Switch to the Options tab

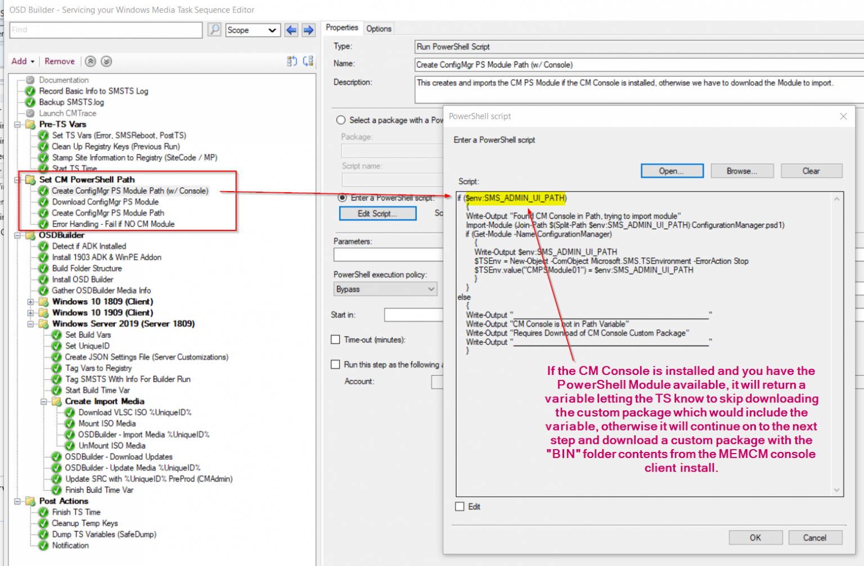pyautogui.click(x=379, y=28)
